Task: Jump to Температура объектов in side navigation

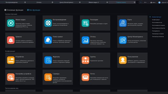Action: 158,37
